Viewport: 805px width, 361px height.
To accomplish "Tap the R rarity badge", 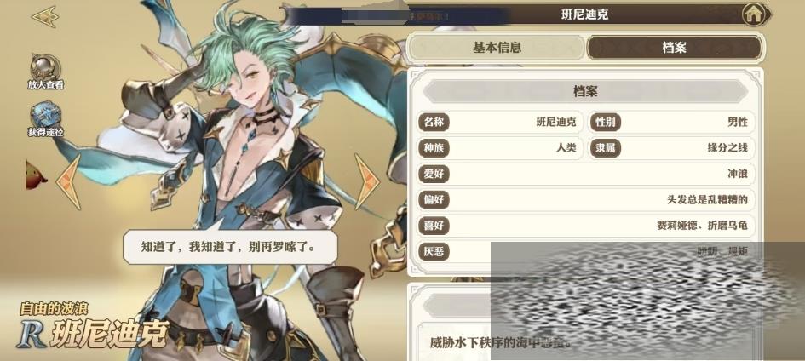I will 31,335.
